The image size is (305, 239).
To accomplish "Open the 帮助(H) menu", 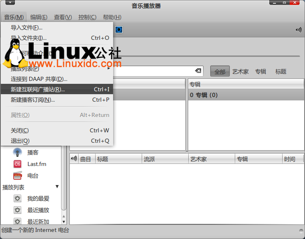I will (x=112, y=17).
